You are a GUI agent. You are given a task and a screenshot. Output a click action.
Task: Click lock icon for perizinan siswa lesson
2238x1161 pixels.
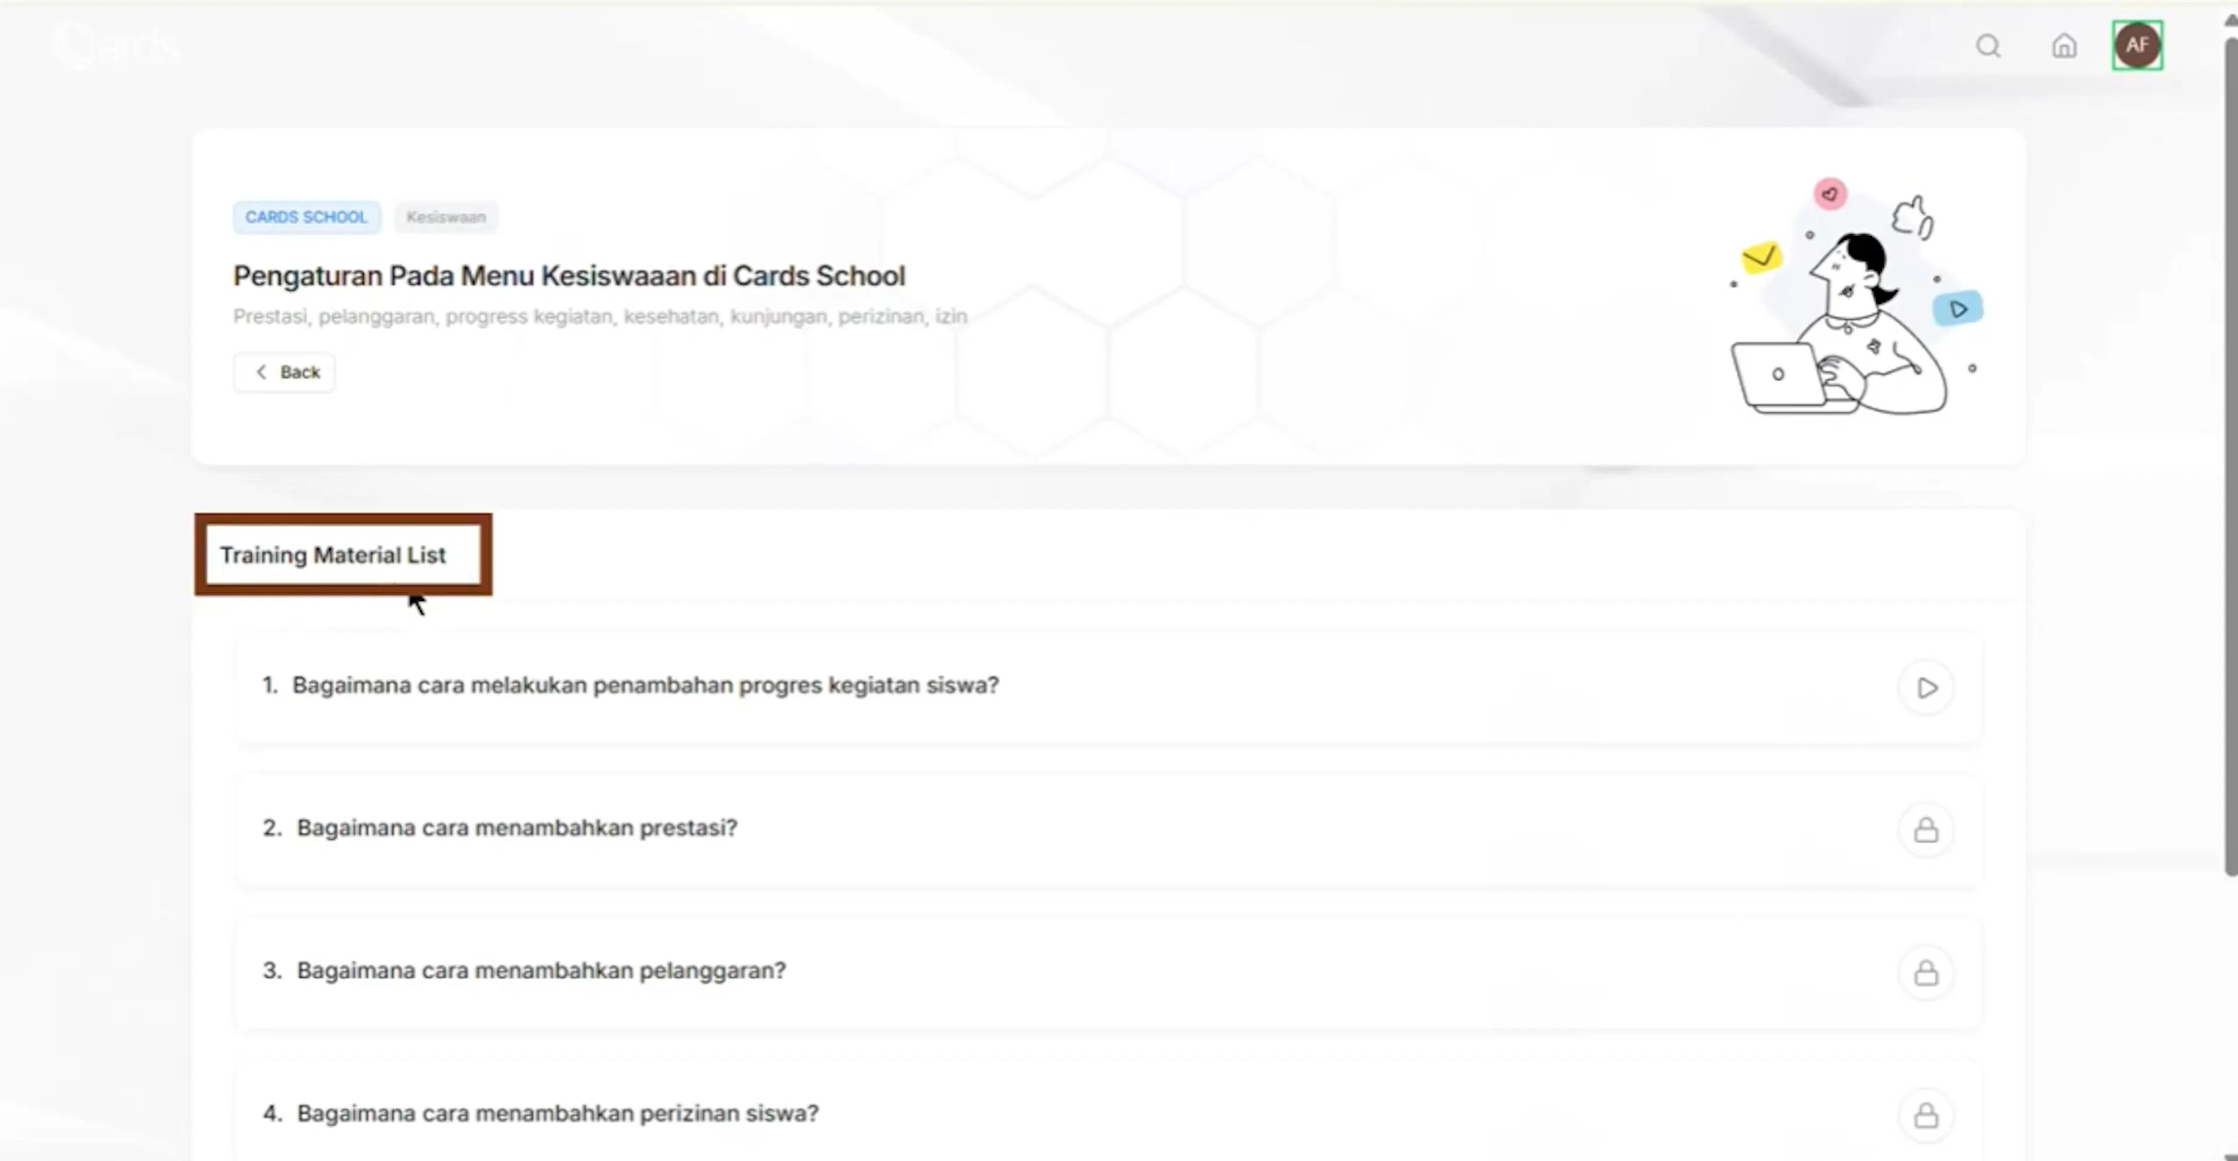(1926, 1115)
